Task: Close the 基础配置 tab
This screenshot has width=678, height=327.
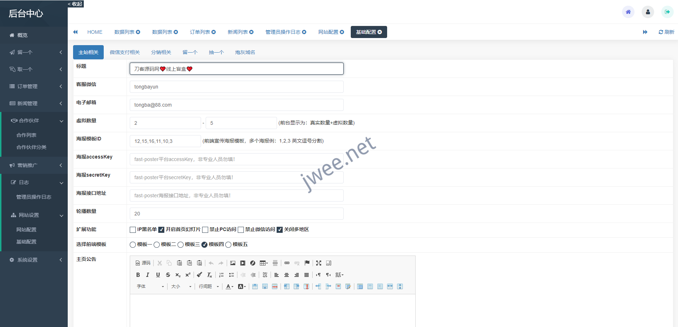Action: [x=380, y=32]
